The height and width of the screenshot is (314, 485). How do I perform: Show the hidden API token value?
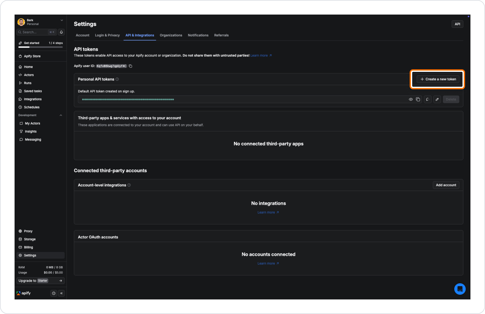click(411, 99)
